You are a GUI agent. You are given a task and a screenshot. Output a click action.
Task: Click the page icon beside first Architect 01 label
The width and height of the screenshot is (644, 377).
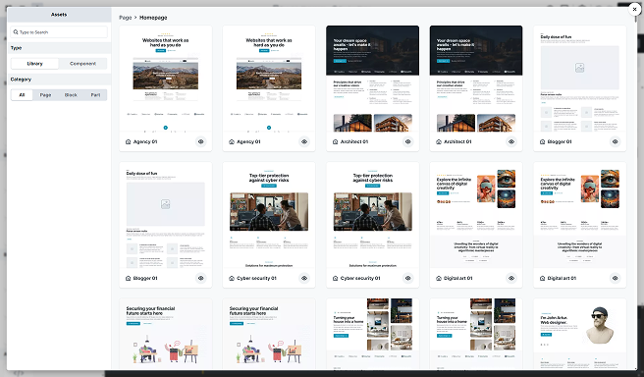coord(335,141)
